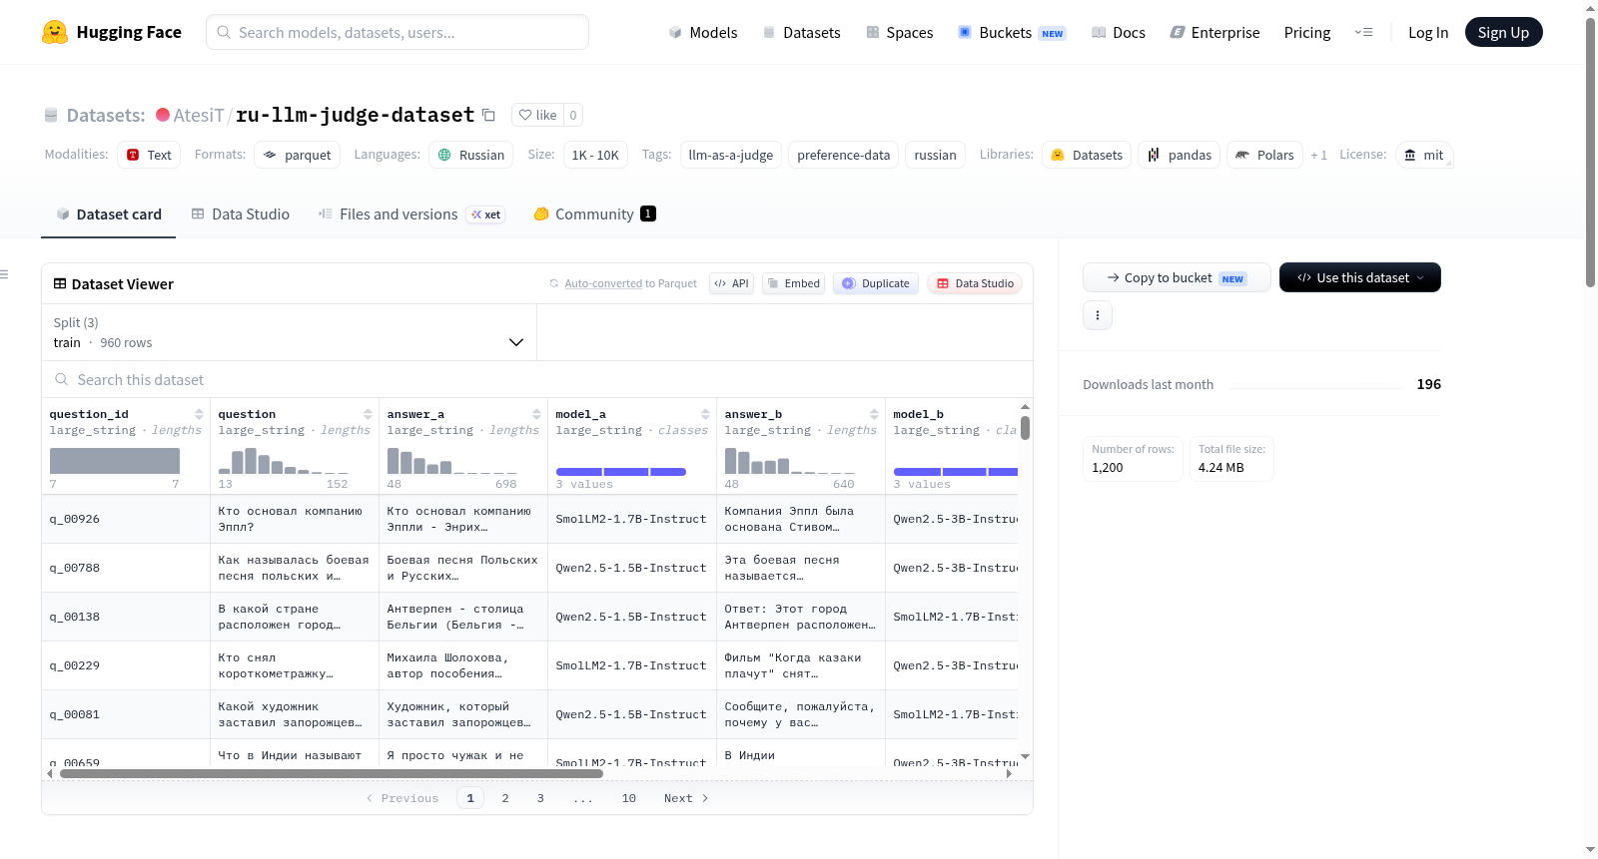Viewport: 1598px width, 859px height.
Task: Sort the question column
Action: 368,414
